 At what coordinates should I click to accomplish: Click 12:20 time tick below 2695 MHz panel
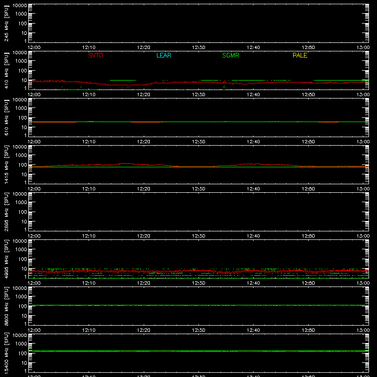tap(144, 236)
